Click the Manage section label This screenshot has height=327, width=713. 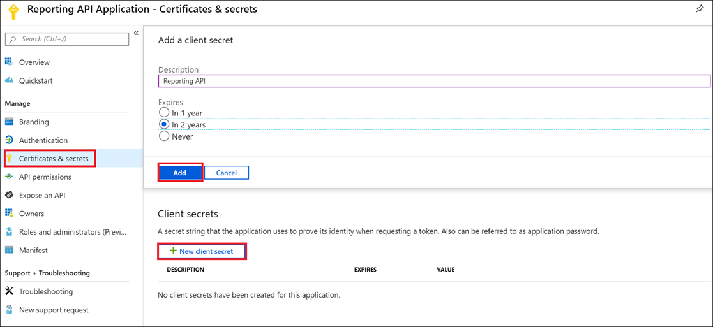(x=17, y=103)
